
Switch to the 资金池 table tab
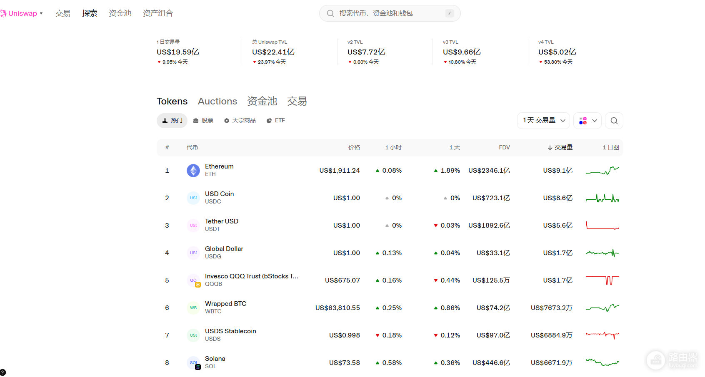click(x=262, y=101)
